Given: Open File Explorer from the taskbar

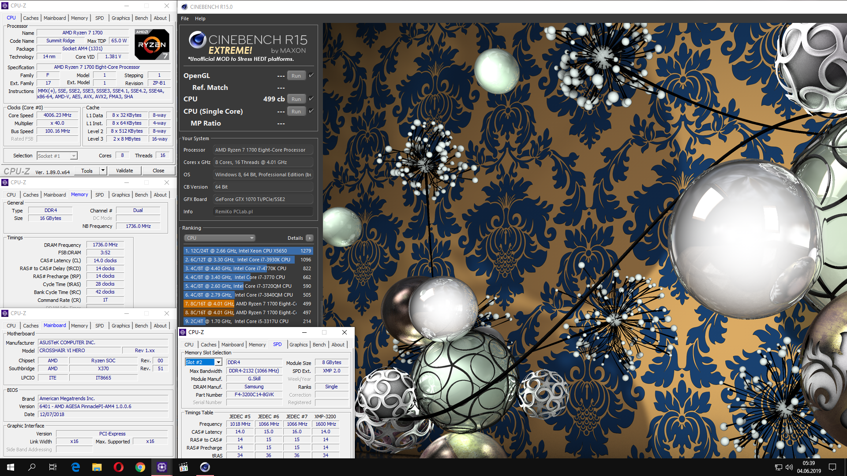Looking at the screenshot, I should (x=97, y=467).
